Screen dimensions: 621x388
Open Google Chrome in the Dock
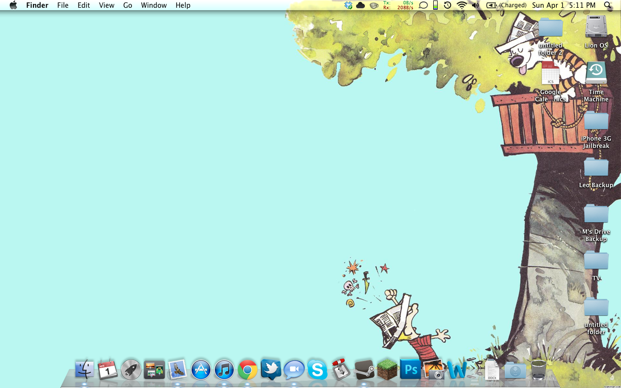[247, 370]
